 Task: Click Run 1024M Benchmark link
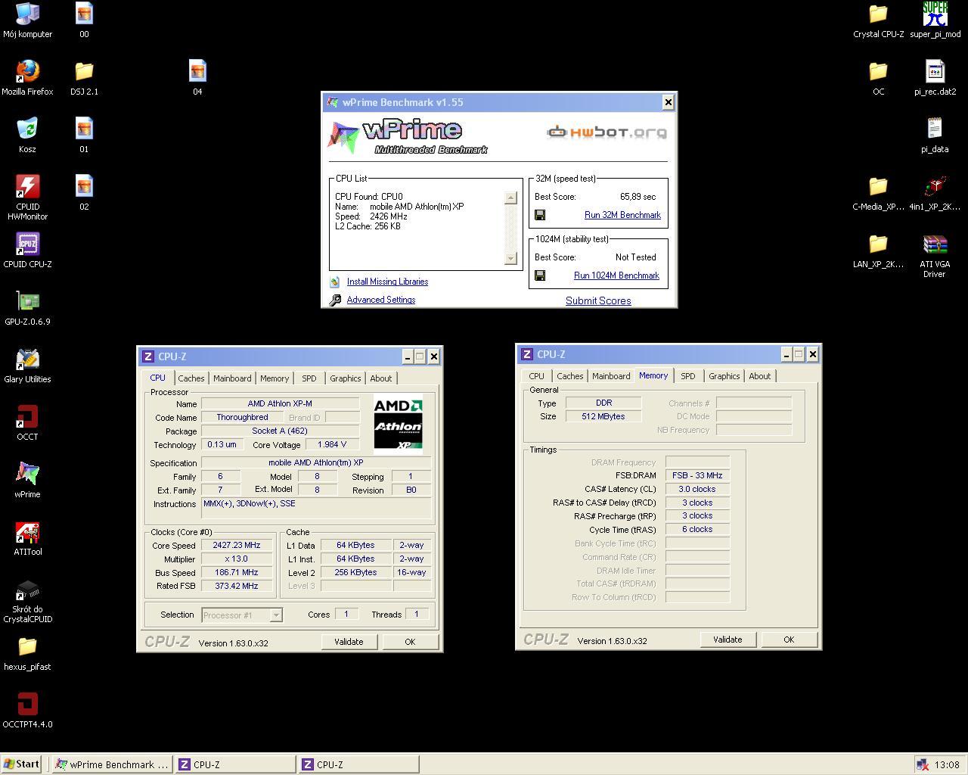click(x=616, y=275)
